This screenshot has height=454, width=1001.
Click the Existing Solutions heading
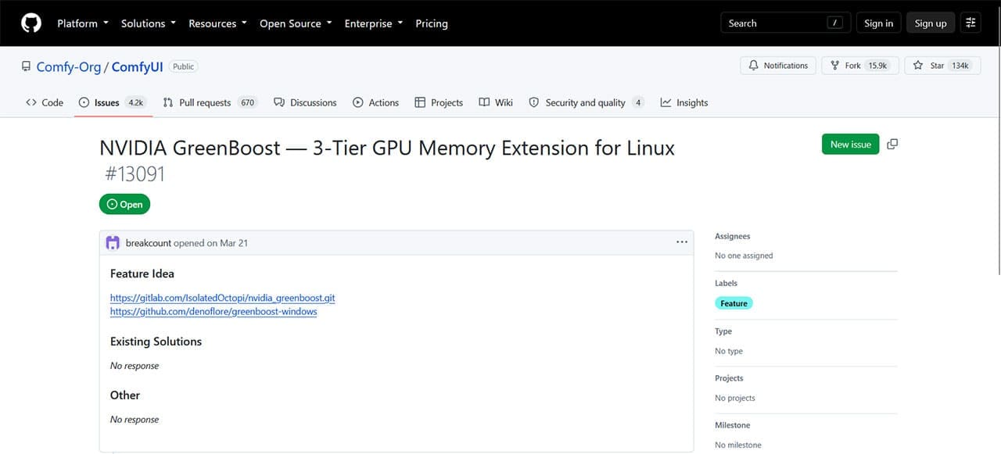[x=156, y=341]
